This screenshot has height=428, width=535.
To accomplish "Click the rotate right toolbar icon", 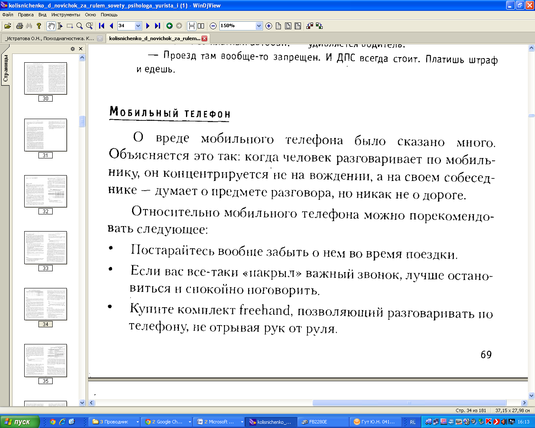I will [x=319, y=26].
